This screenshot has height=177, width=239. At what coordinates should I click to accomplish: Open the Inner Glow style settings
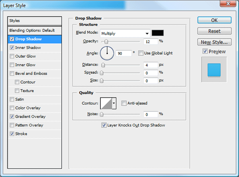coord(35,65)
